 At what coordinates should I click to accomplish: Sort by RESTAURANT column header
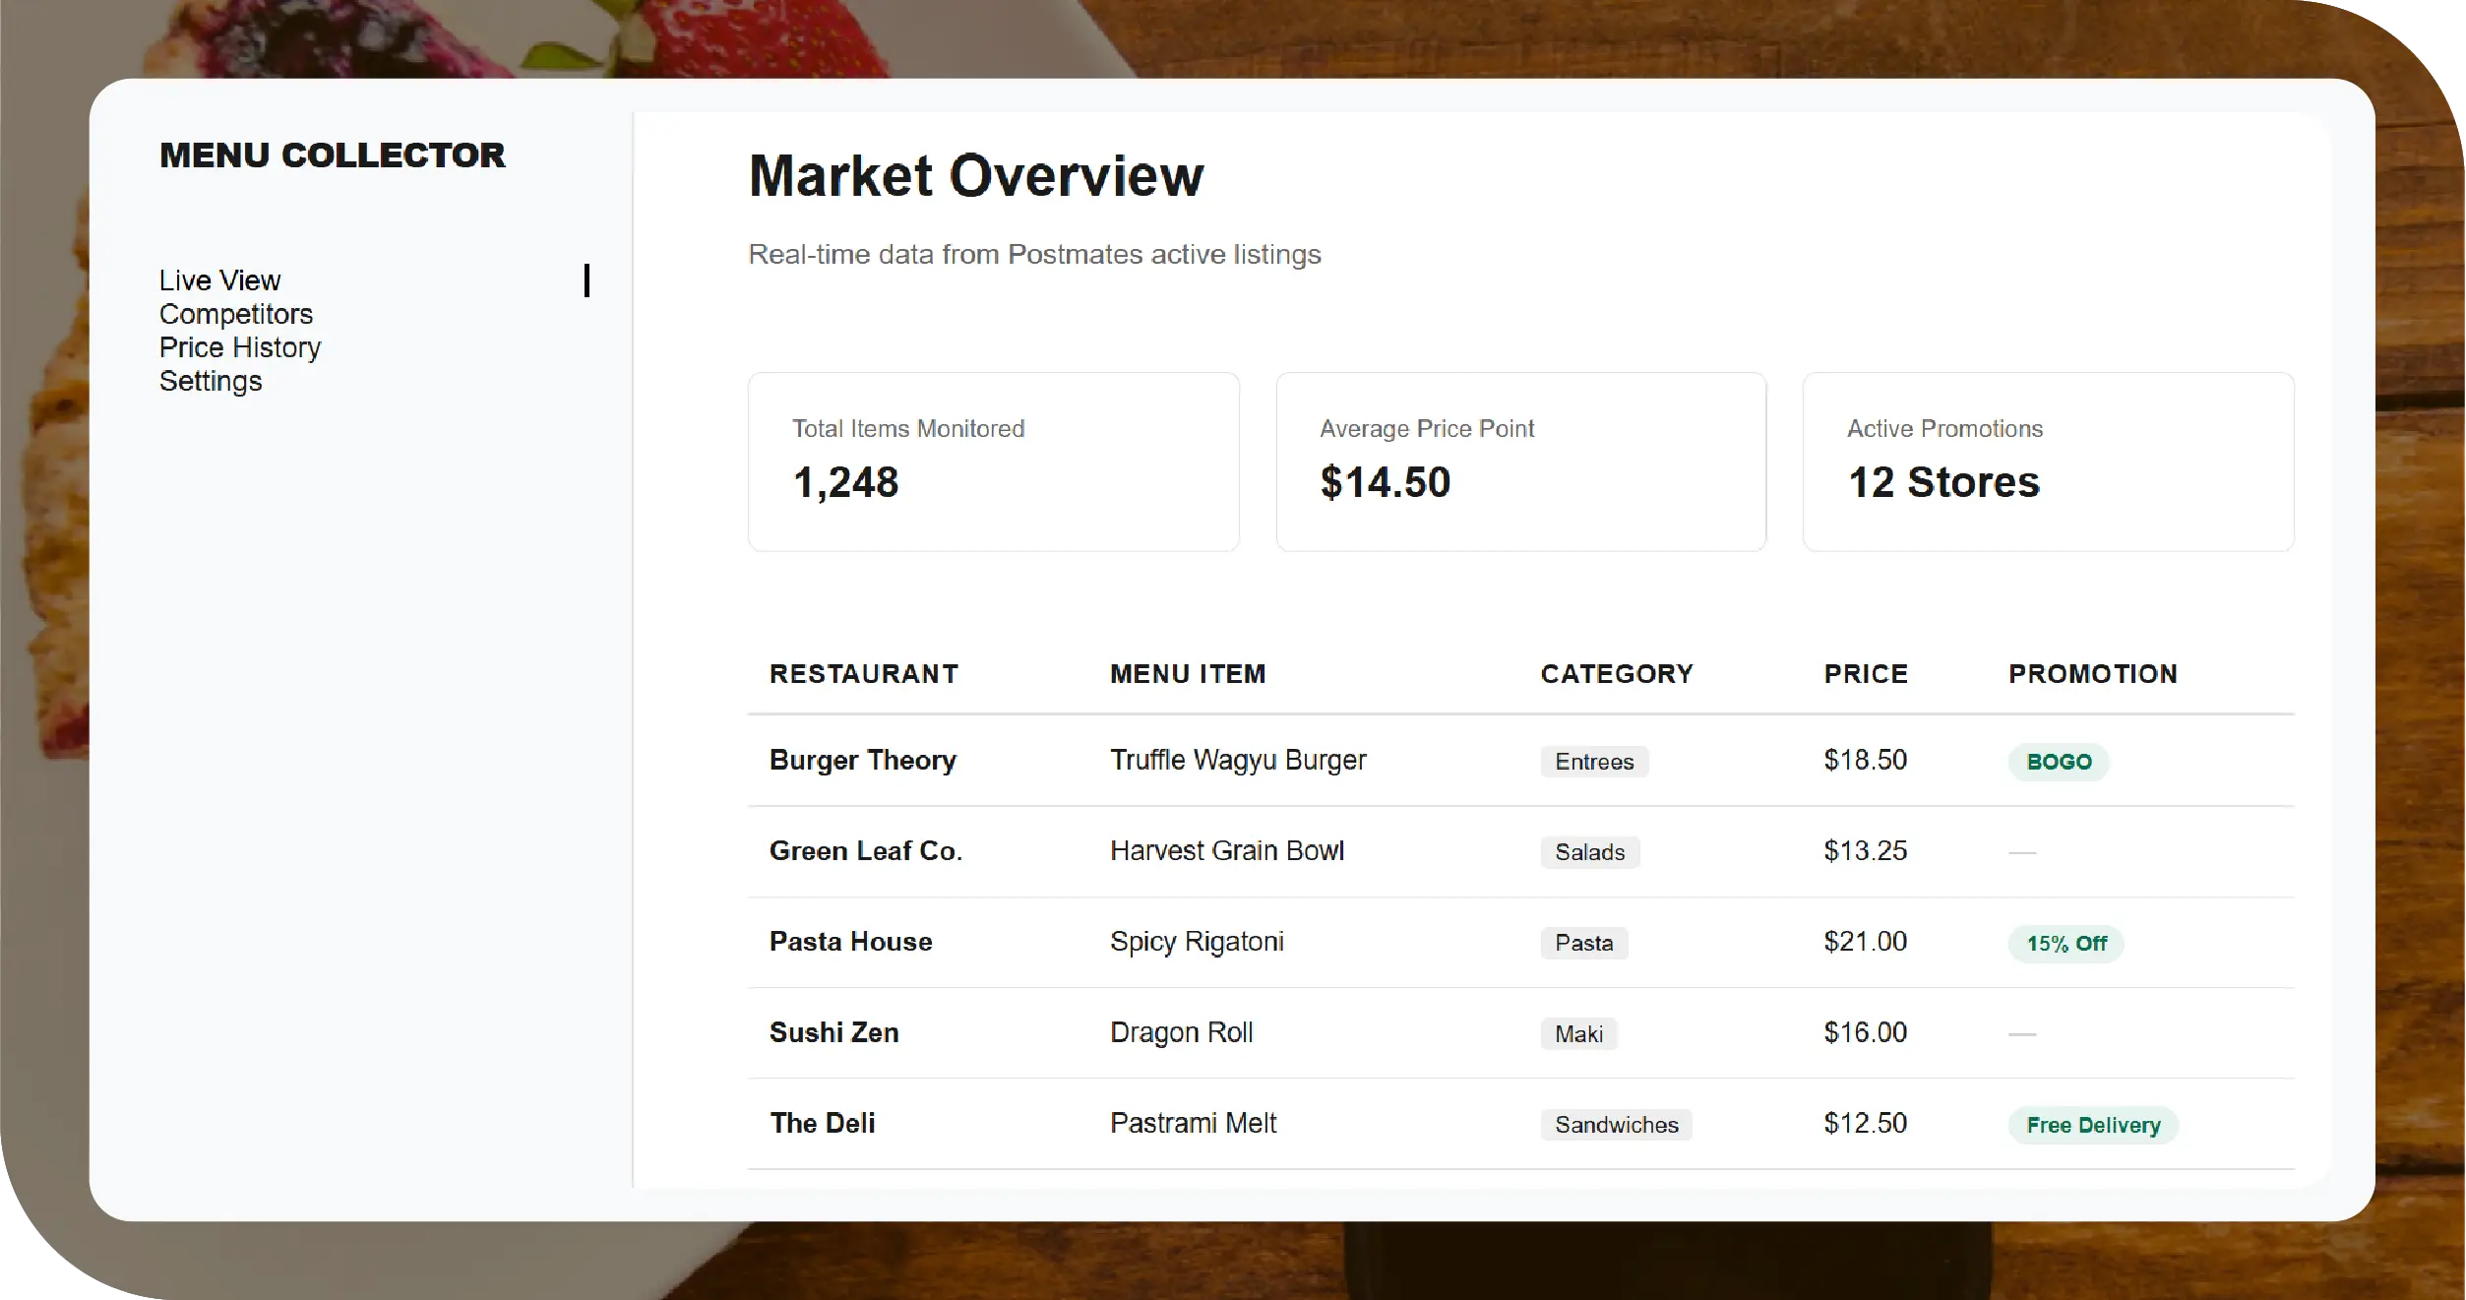[864, 674]
